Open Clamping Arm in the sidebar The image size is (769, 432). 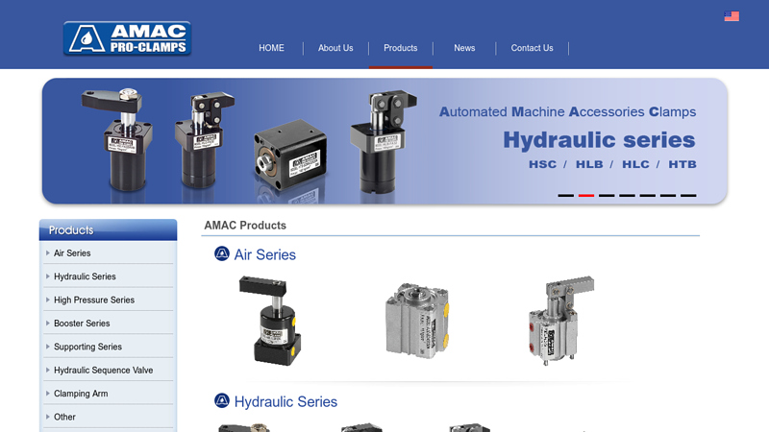click(81, 394)
